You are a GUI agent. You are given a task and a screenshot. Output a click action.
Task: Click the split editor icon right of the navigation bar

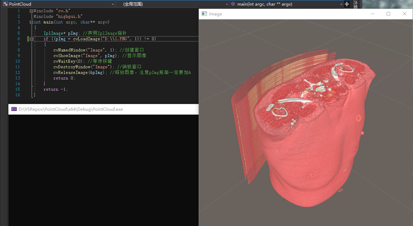coord(346,4)
